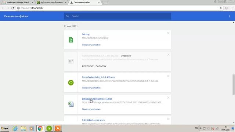
Task: Show hidden system tray icons
Action: (201, 128)
